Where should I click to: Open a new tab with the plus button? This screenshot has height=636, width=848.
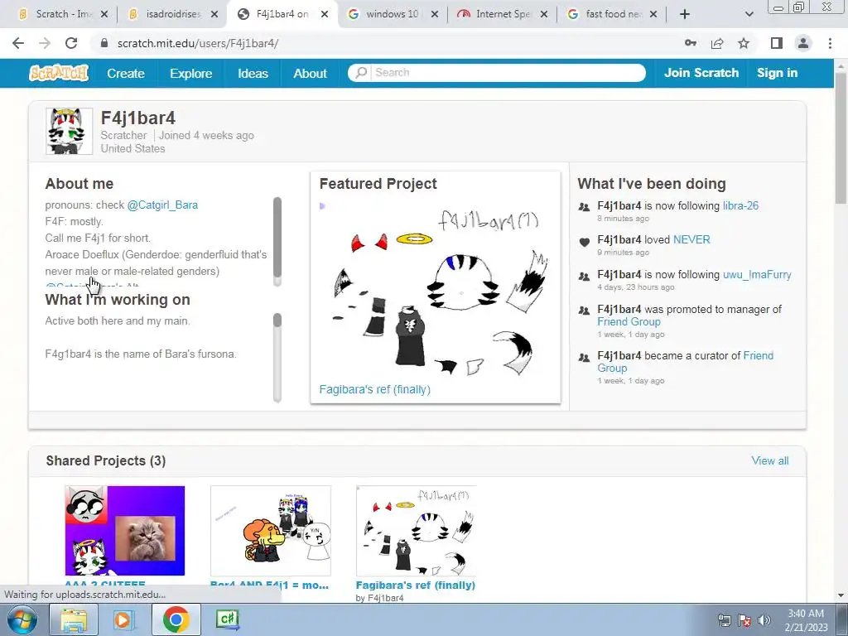click(x=685, y=14)
